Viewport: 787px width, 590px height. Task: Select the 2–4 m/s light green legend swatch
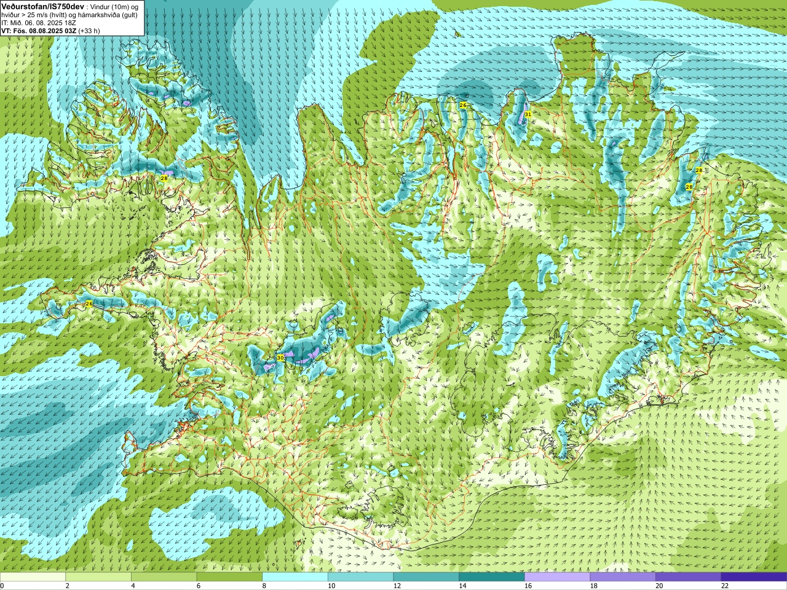[x=98, y=577]
